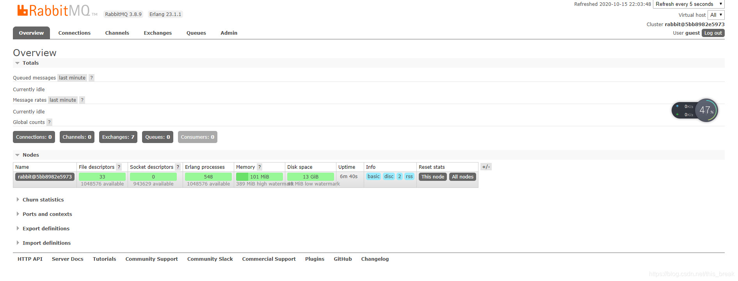Open the Community Slack link
Image resolution: width=738 pixels, height=281 pixels.
point(210,259)
